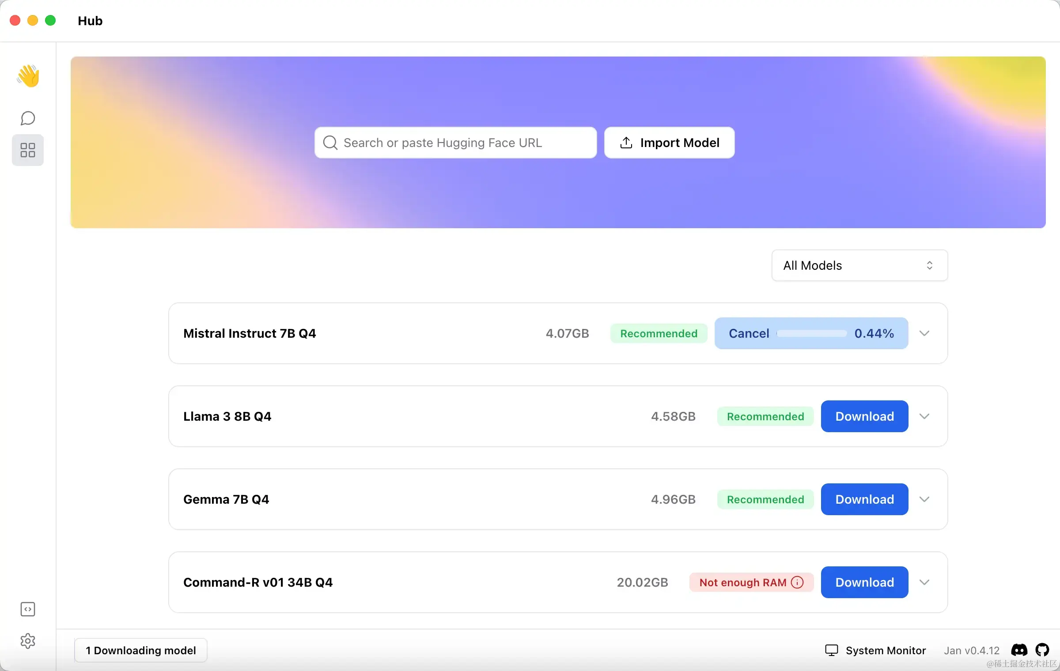Select the Hub grid icon in sidebar
1060x671 pixels.
click(x=28, y=150)
